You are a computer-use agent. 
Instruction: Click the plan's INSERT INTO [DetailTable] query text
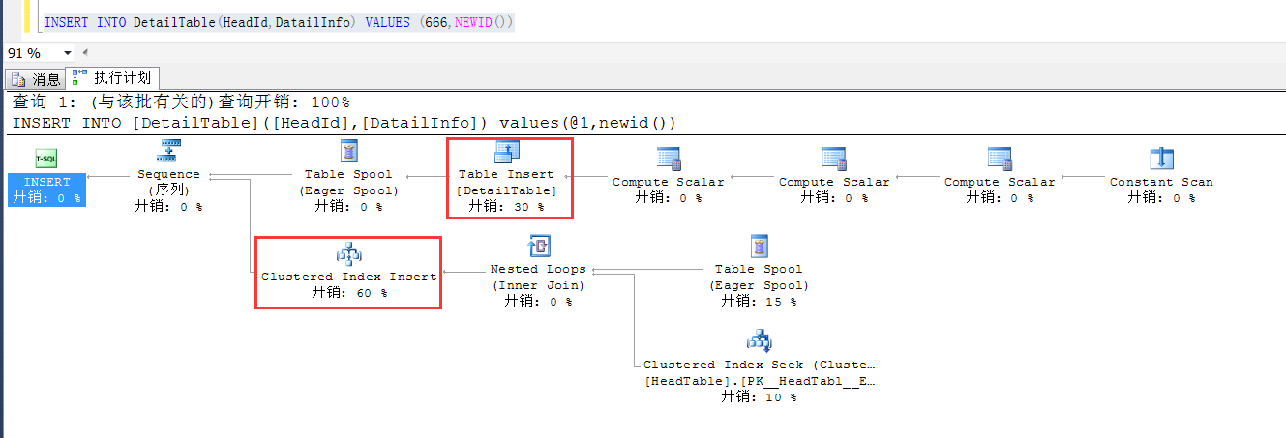[344, 123]
